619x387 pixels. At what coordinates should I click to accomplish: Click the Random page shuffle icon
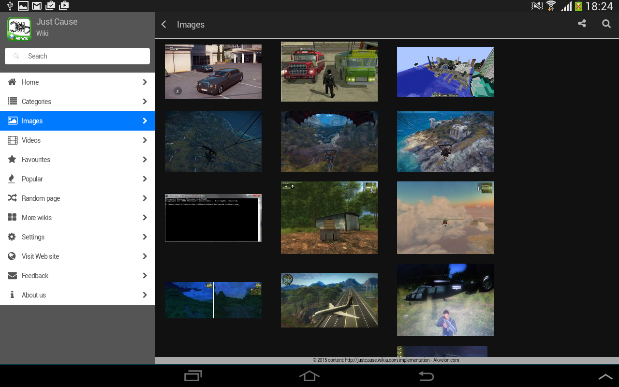(x=12, y=198)
